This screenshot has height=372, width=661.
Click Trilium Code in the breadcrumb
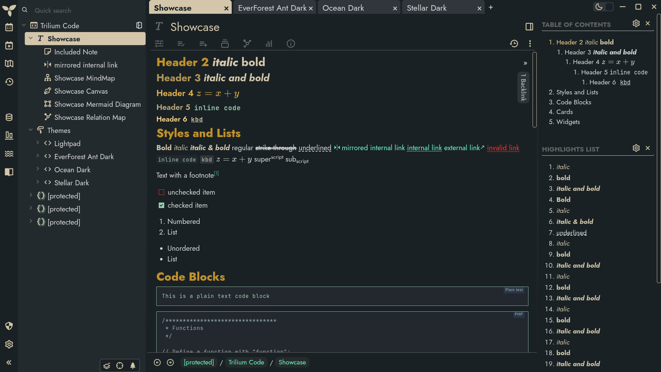(246, 362)
